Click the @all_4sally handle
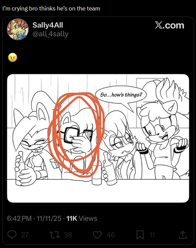 pos(50,34)
